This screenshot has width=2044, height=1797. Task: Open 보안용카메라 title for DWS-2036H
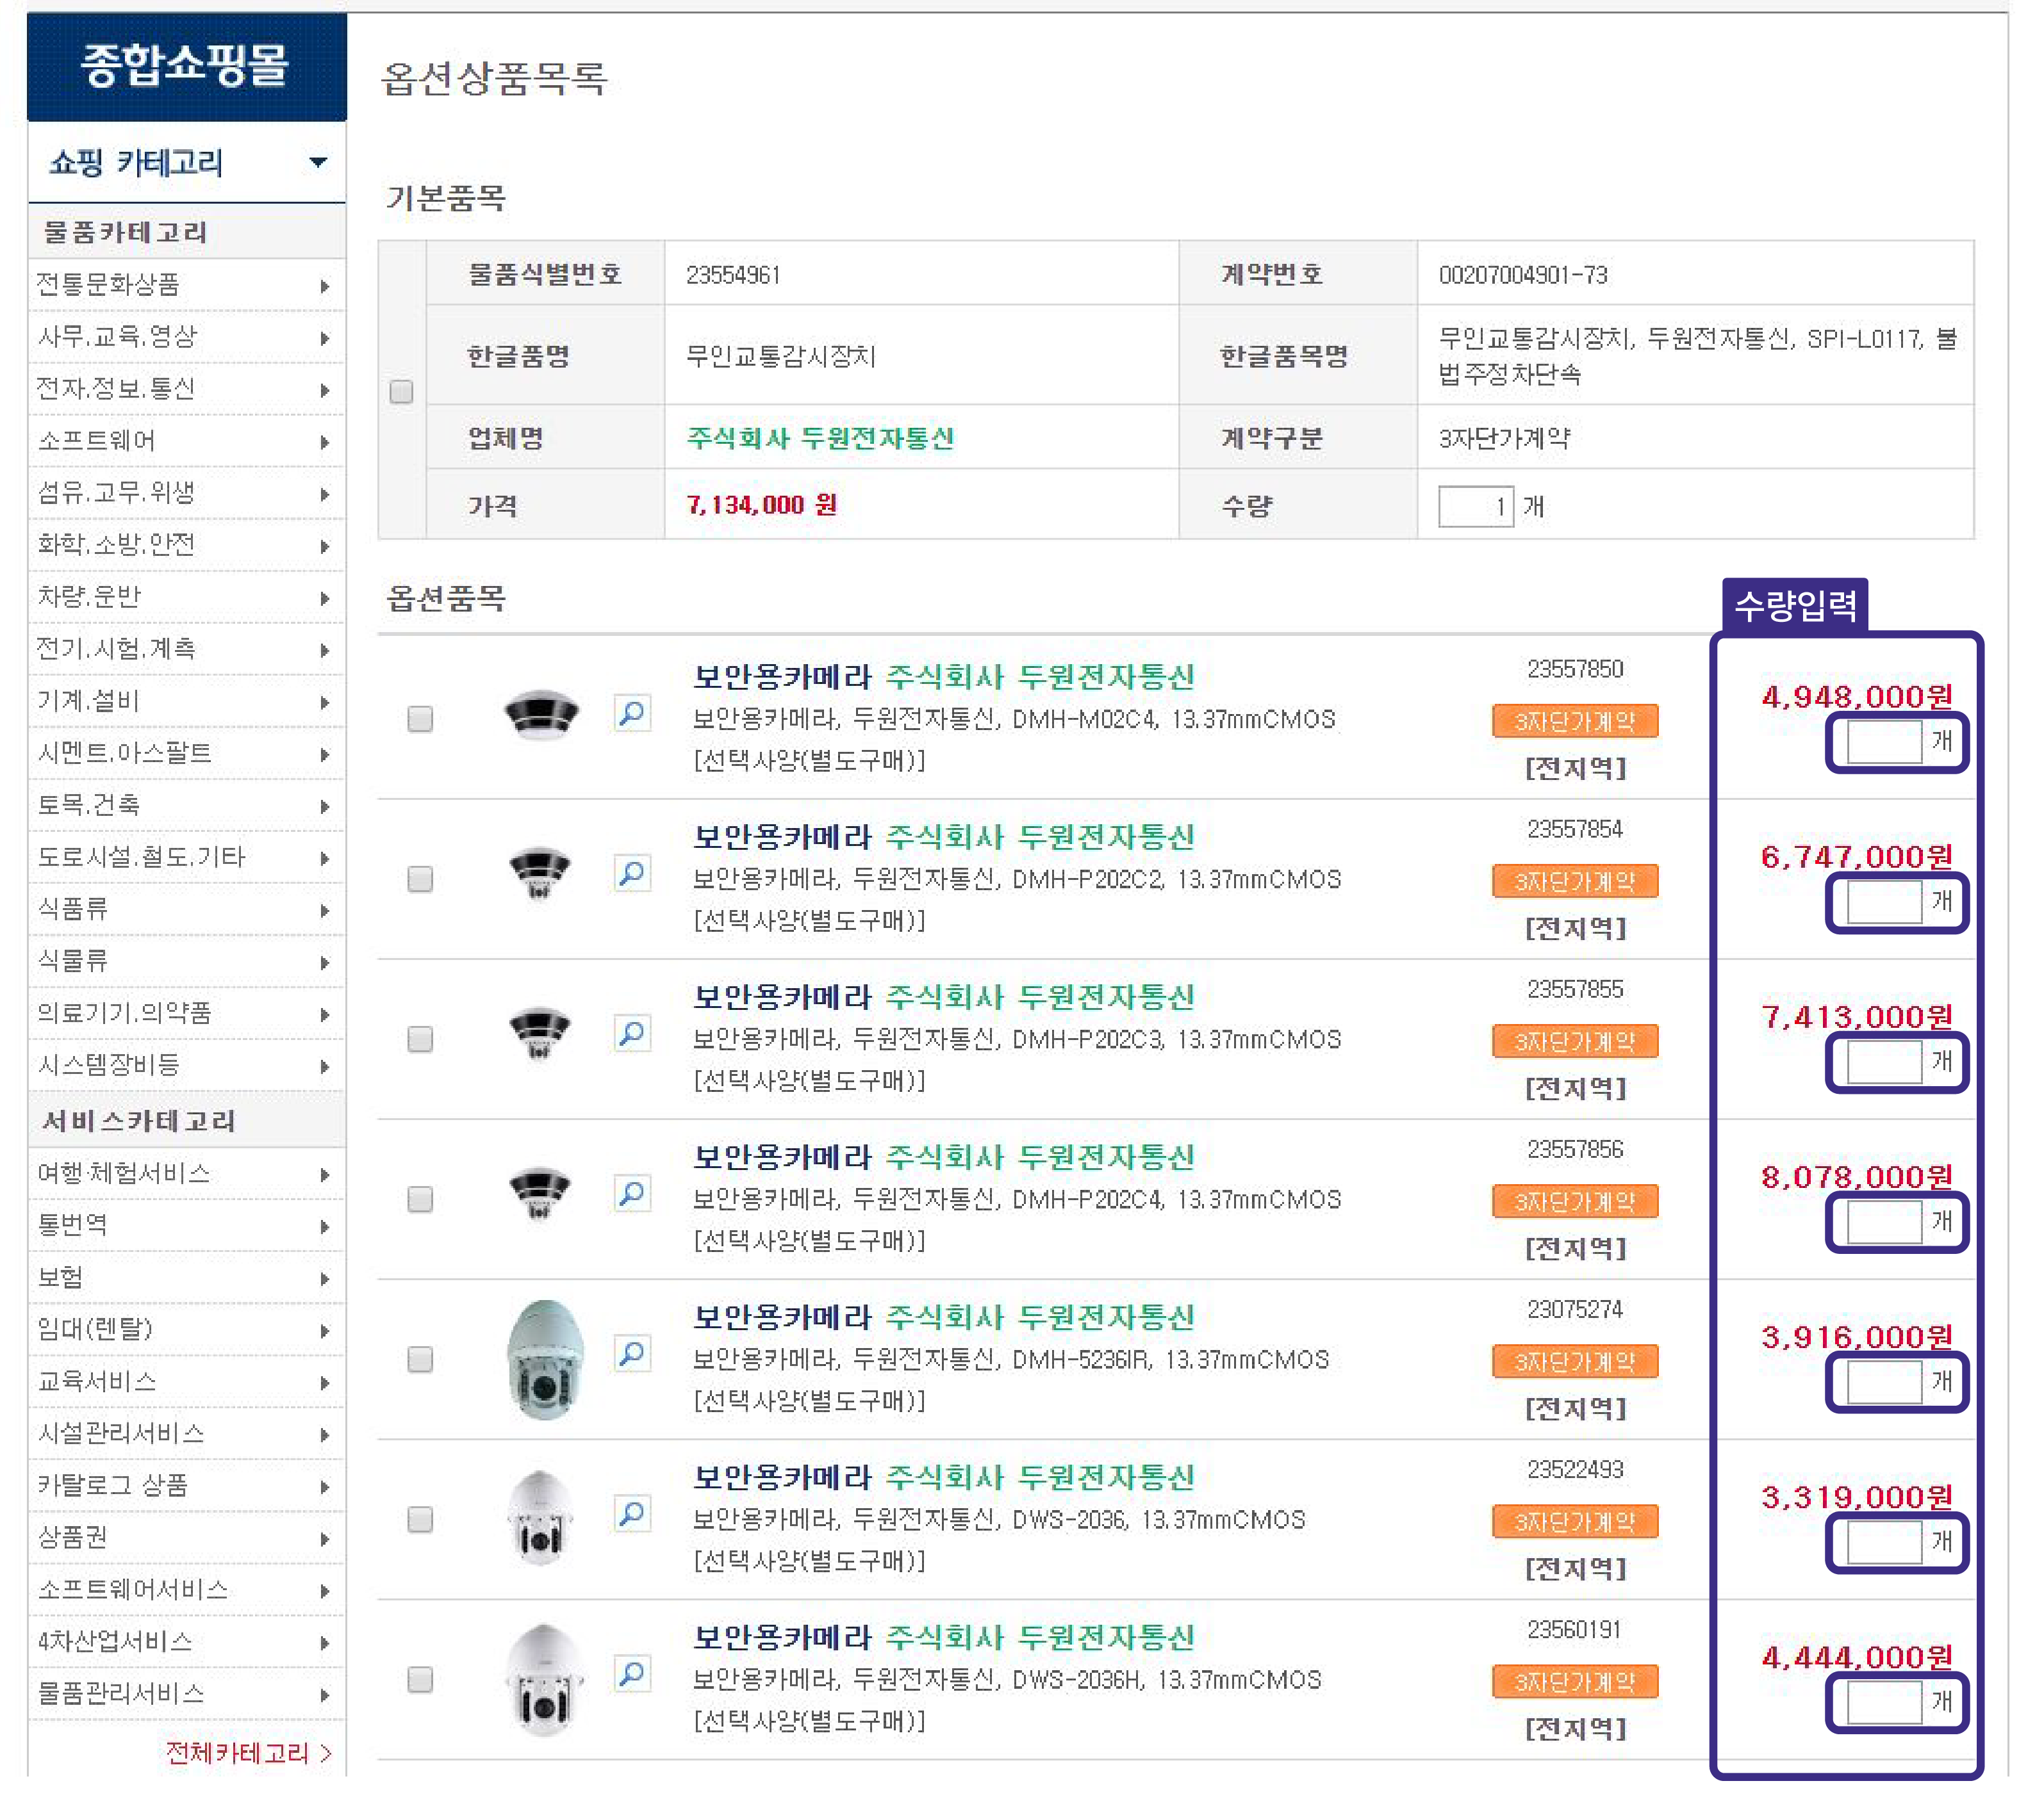coord(783,1637)
